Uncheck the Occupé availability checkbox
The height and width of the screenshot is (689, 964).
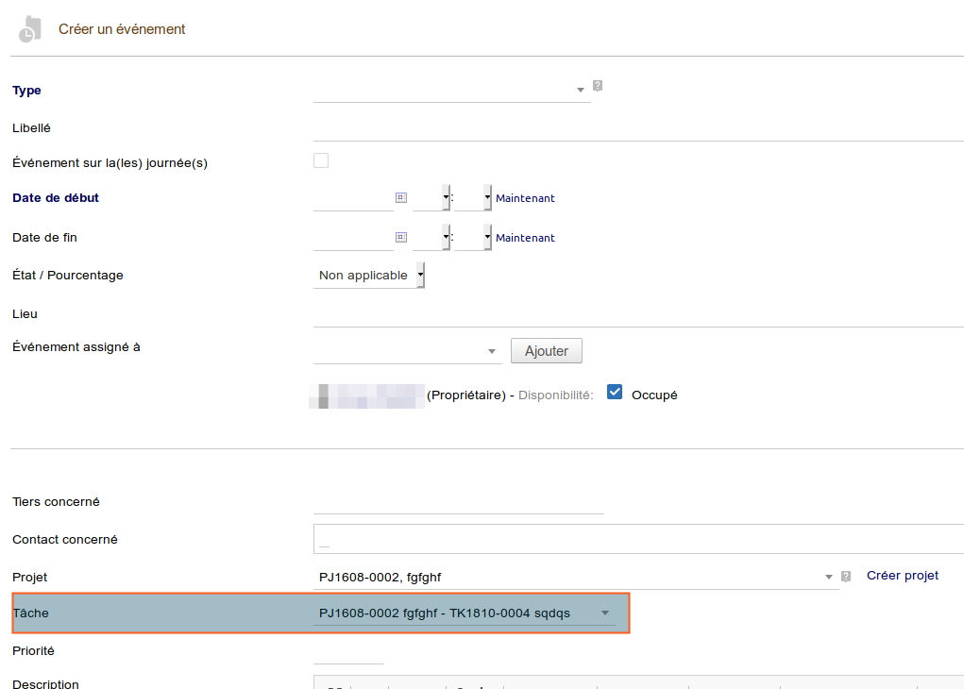point(615,393)
